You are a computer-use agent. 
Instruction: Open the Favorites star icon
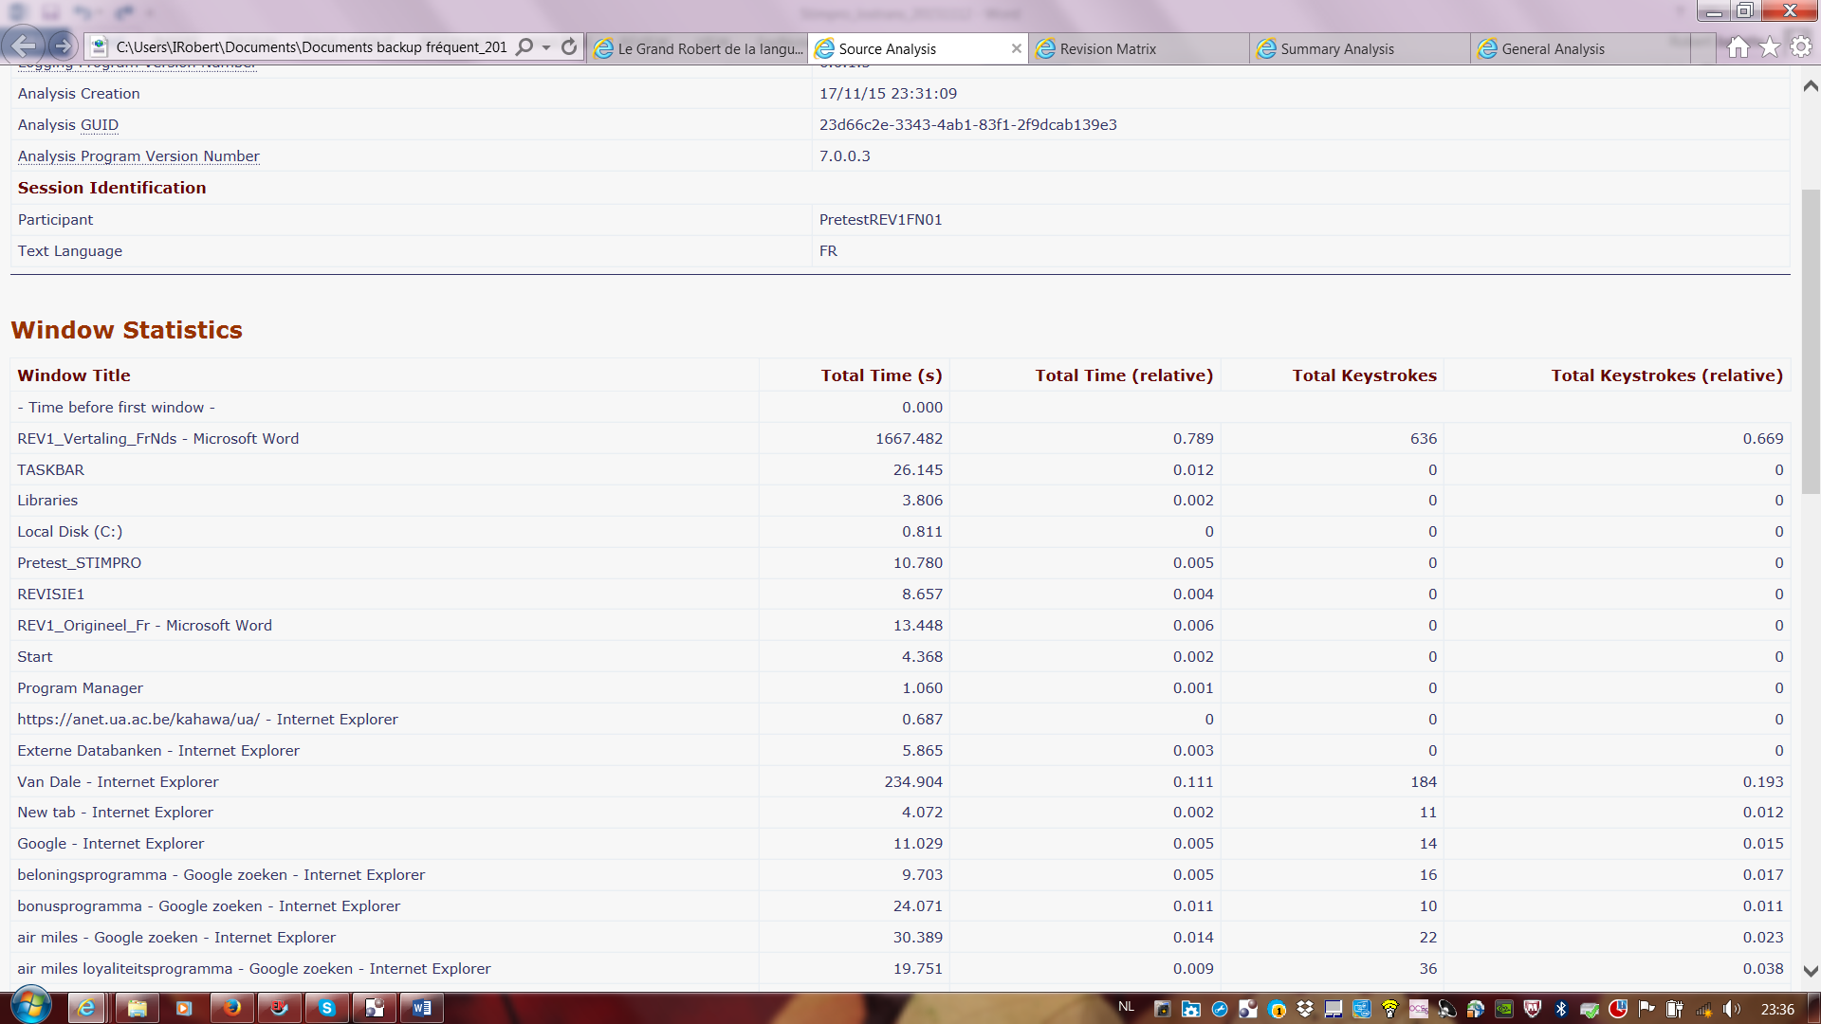[x=1770, y=47]
